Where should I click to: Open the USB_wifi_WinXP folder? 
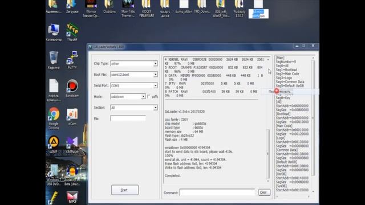point(221,9)
